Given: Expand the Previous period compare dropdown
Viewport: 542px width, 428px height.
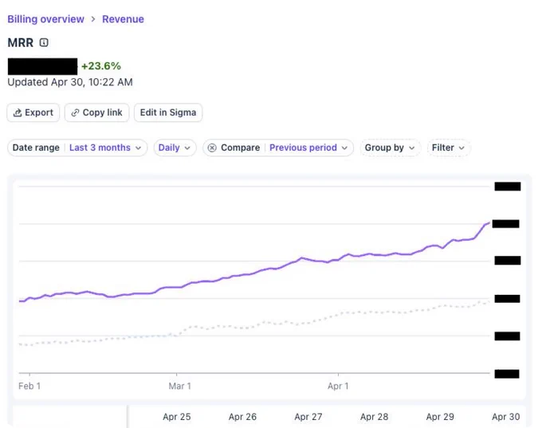Looking at the screenshot, I should [x=308, y=148].
